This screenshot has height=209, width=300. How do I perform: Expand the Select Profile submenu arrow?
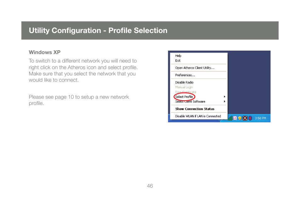tap(225, 97)
